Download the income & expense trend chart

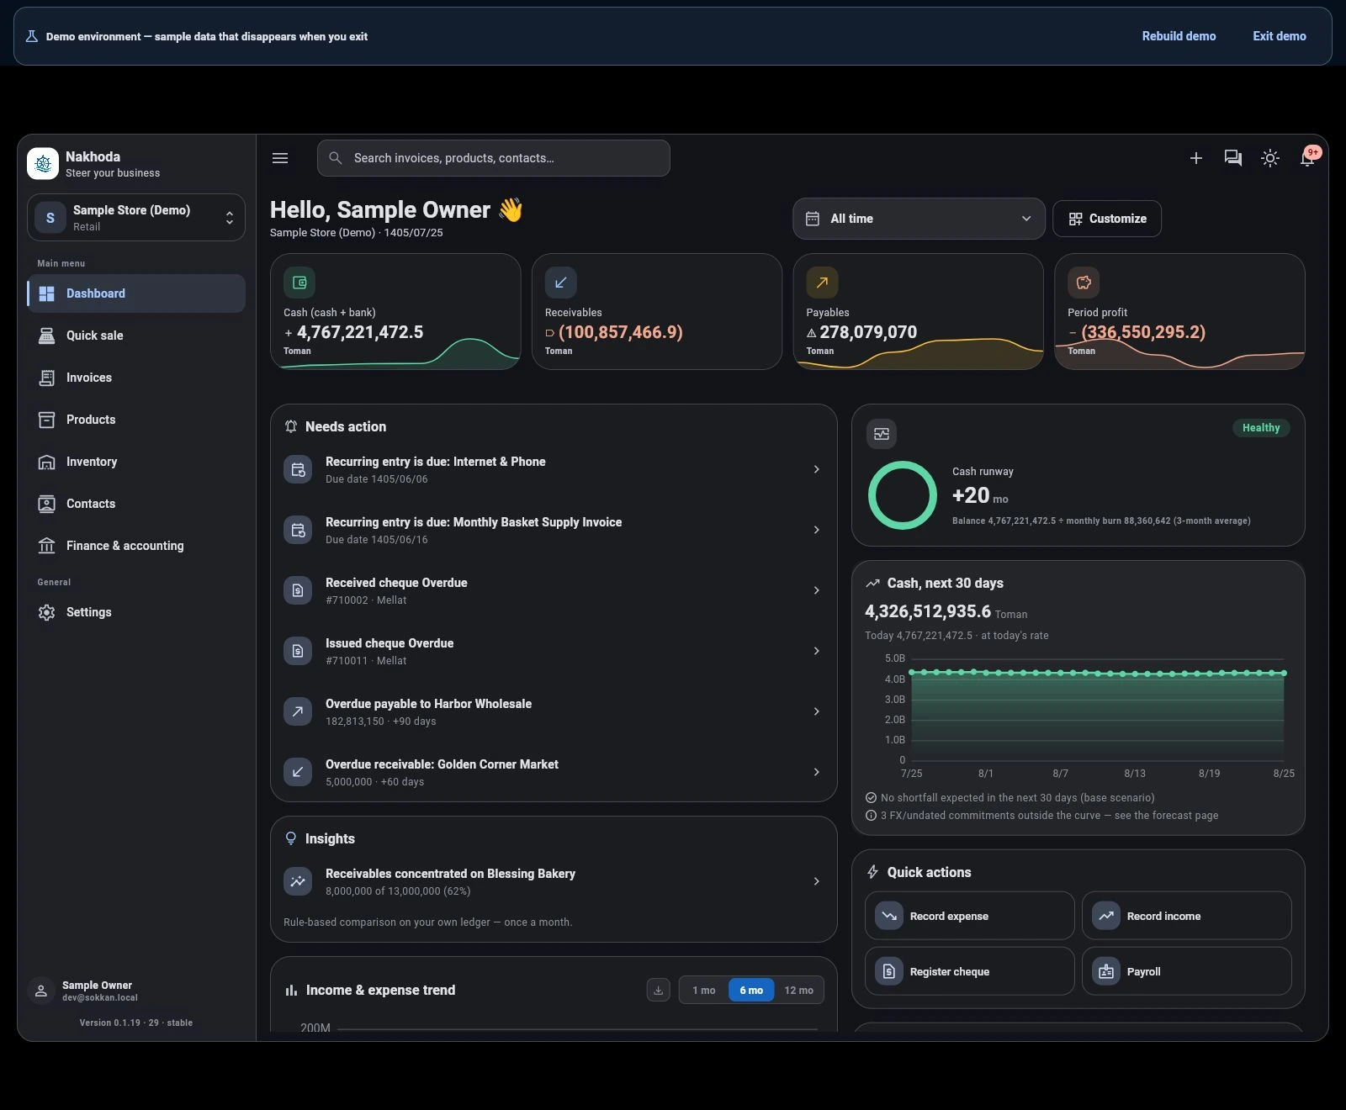(x=658, y=991)
